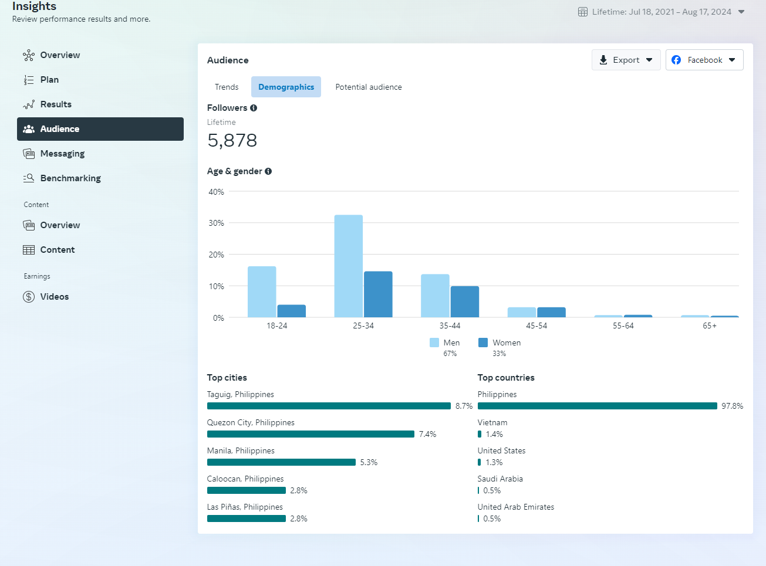Open Content item under Content section
Viewport: 766px width, 566px height.
(x=100, y=250)
